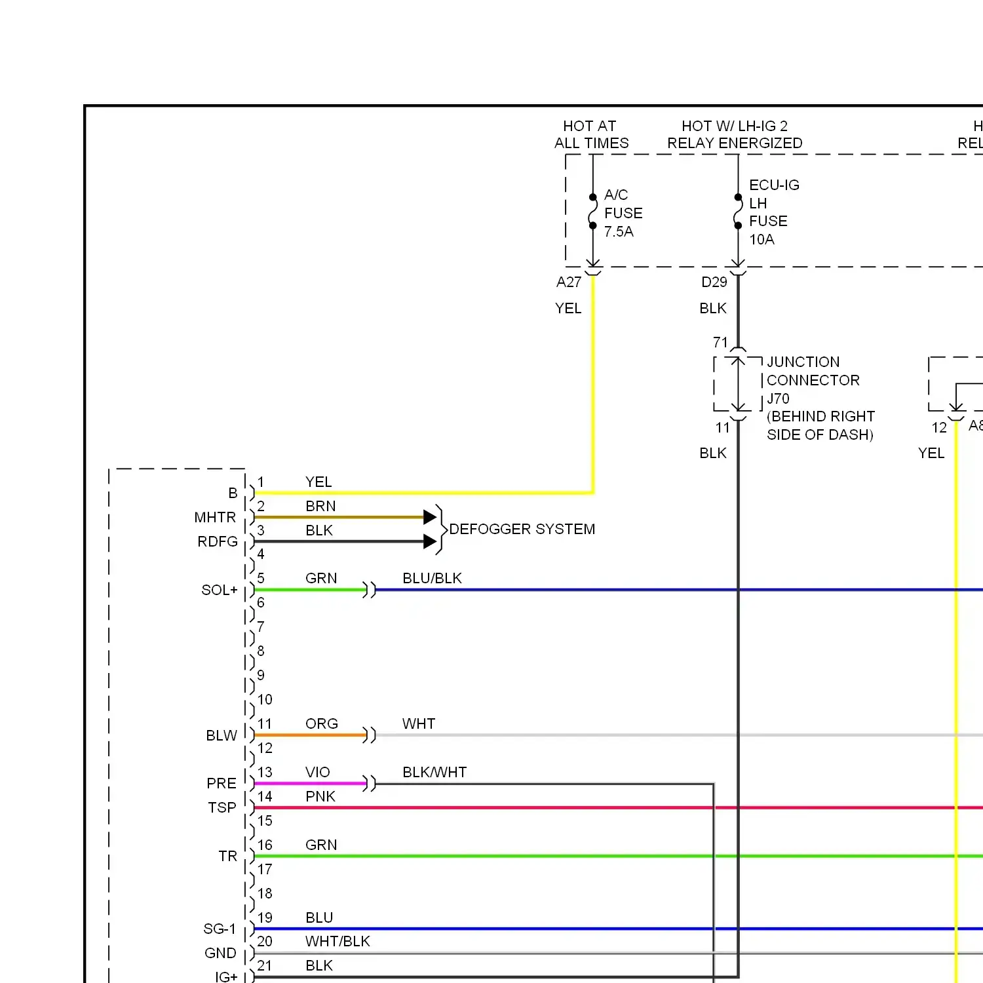Click terminal label BLW

(x=222, y=735)
